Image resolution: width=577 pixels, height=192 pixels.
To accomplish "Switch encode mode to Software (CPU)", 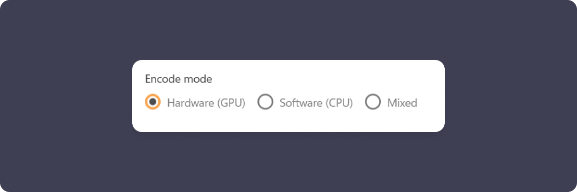I will click(x=265, y=102).
